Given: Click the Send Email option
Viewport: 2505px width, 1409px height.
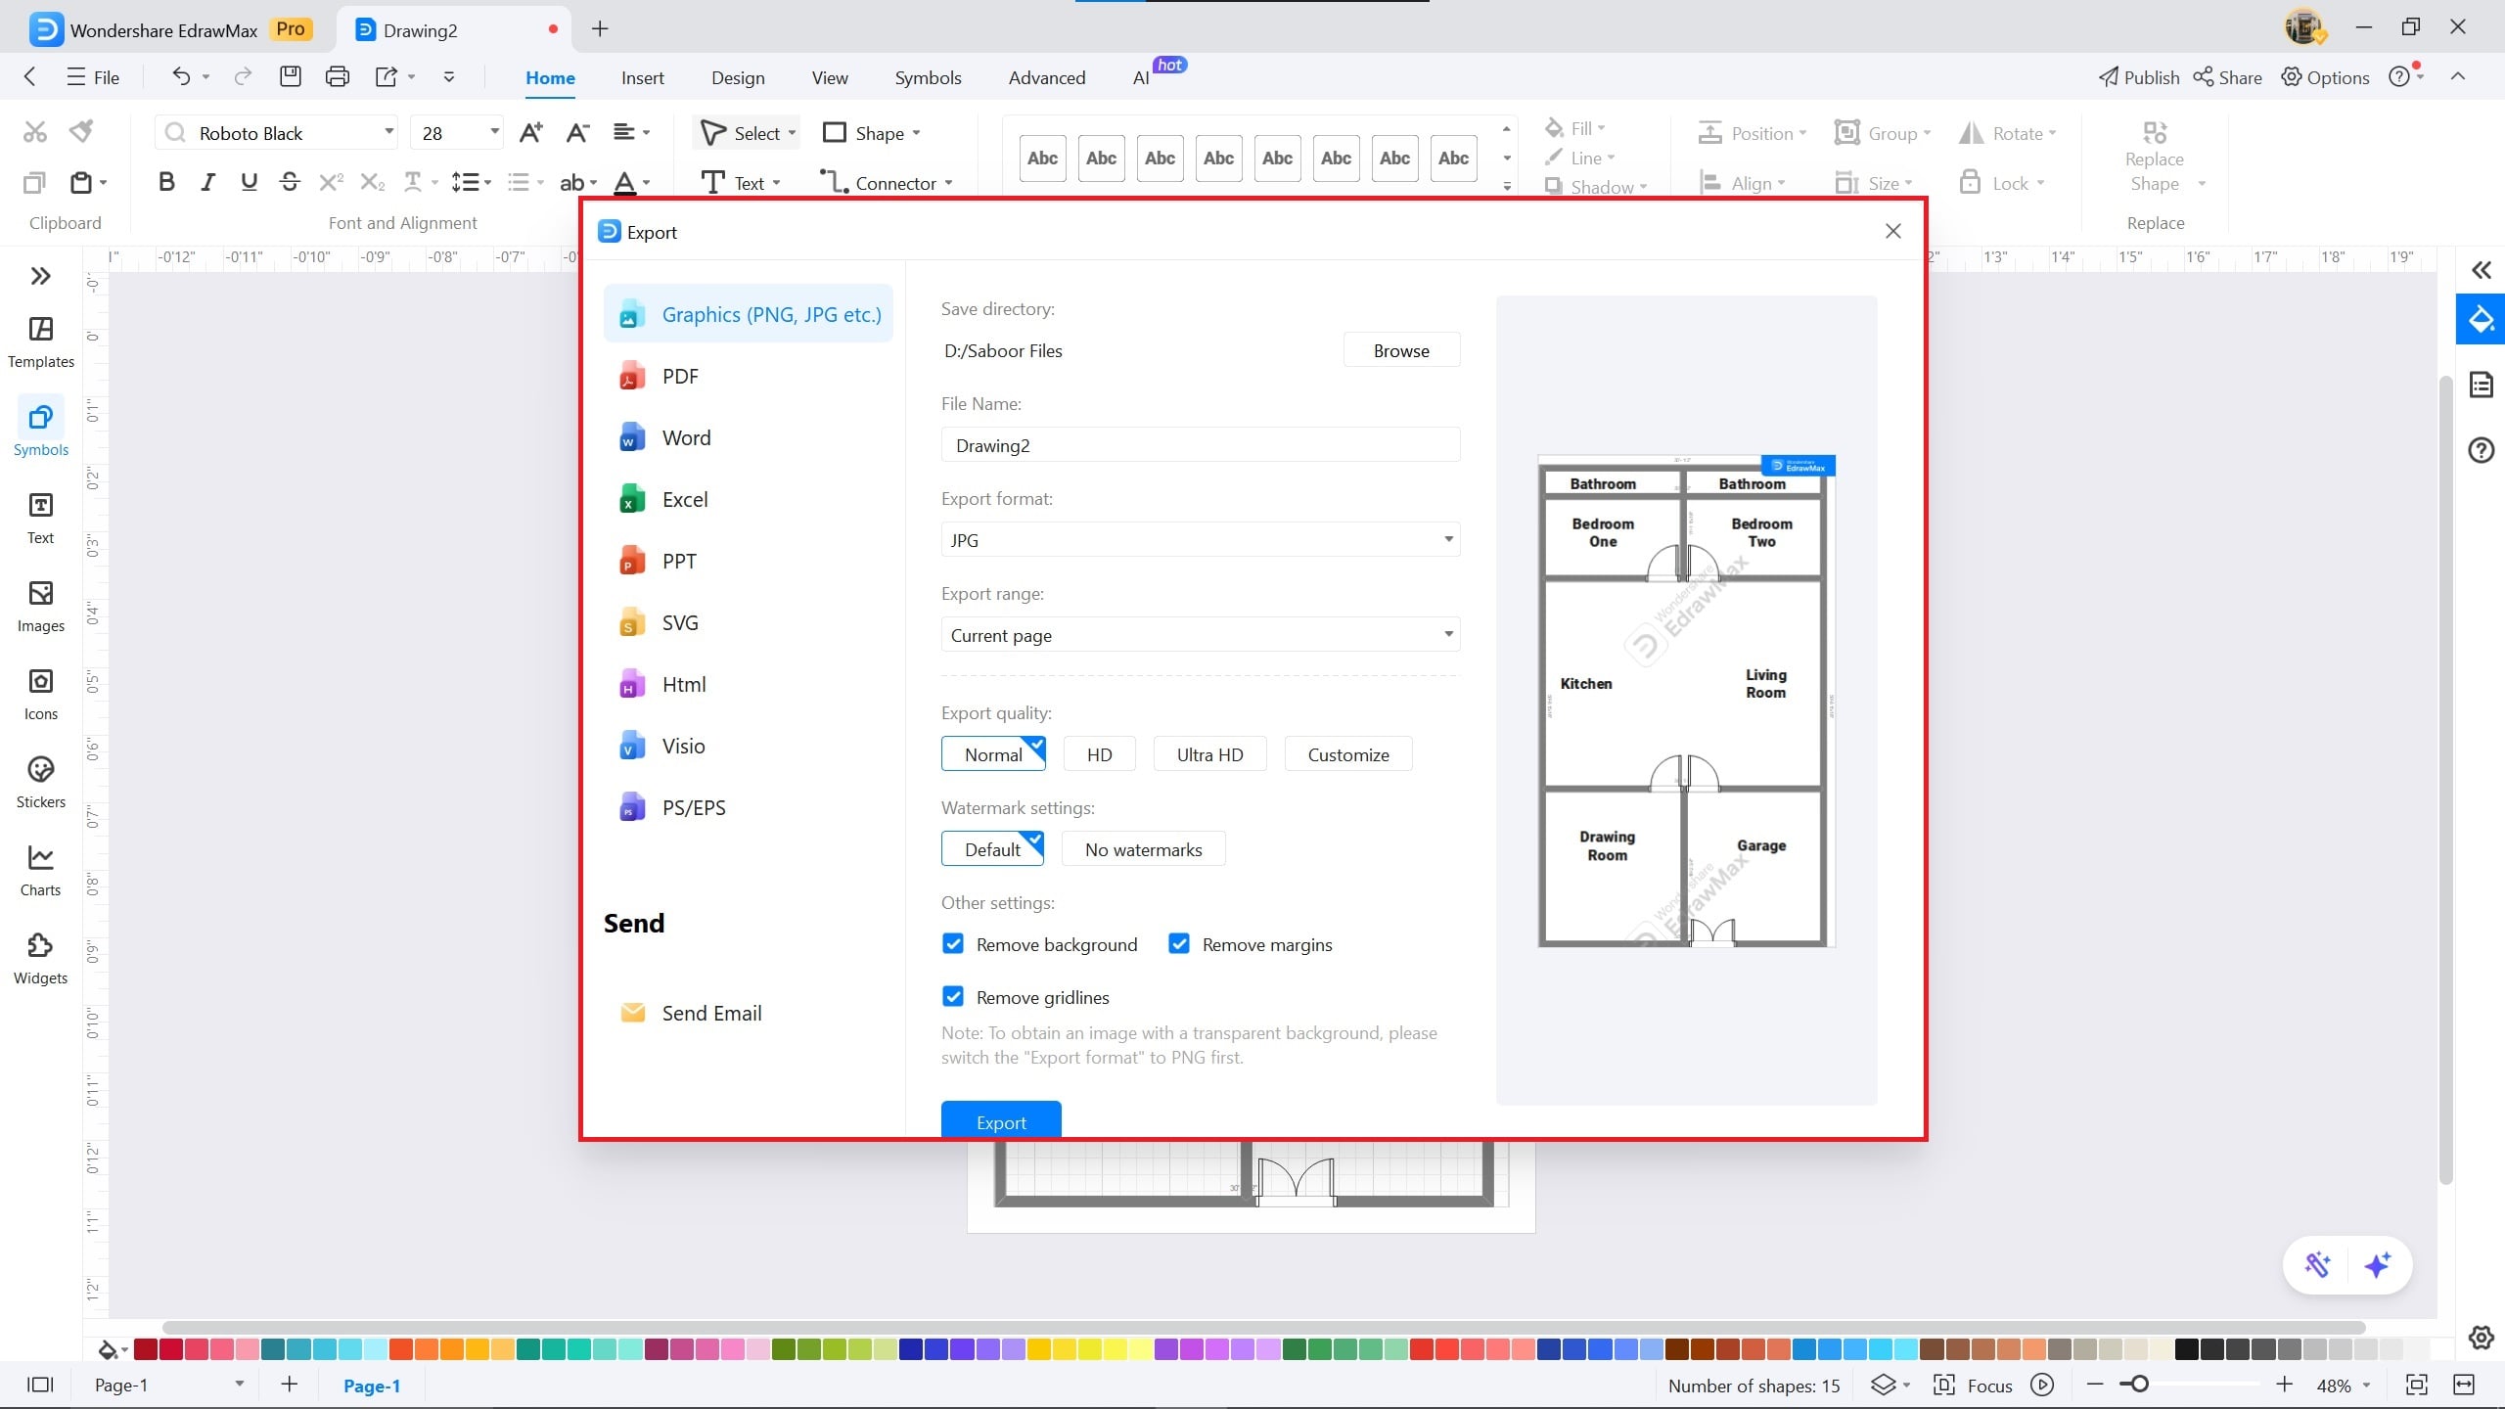Looking at the screenshot, I should coord(710,1014).
